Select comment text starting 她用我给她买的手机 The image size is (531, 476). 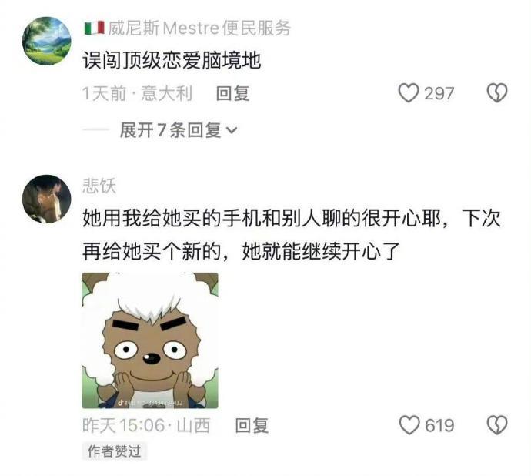click(x=292, y=235)
